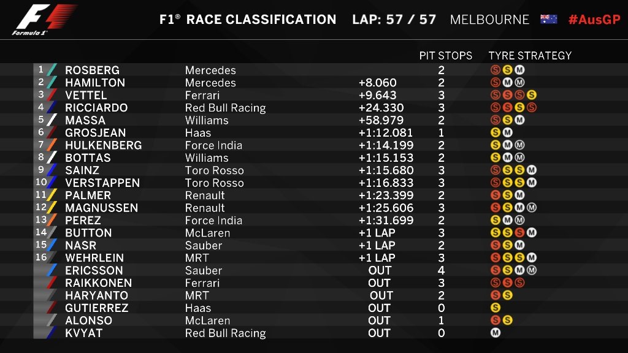
Task: Select the ROSBERG driver name
Action: coord(92,70)
